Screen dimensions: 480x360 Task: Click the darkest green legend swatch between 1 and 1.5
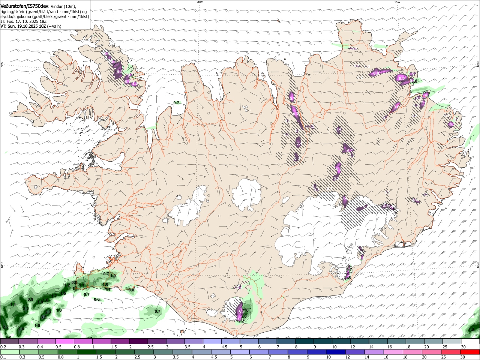[x=86, y=352]
